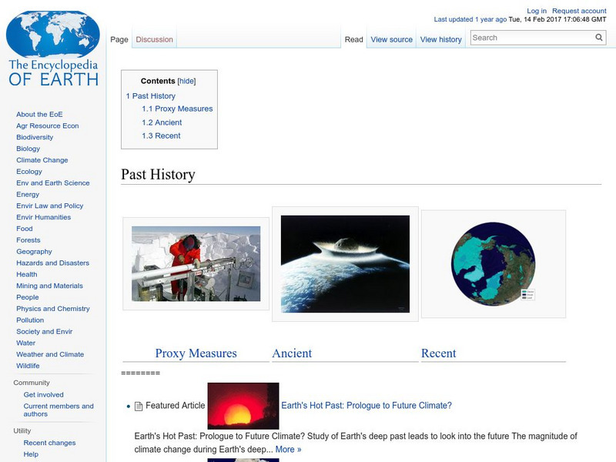This screenshot has height=462, width=616.
Task: Click the Log in link
Action: click(537, 11)
